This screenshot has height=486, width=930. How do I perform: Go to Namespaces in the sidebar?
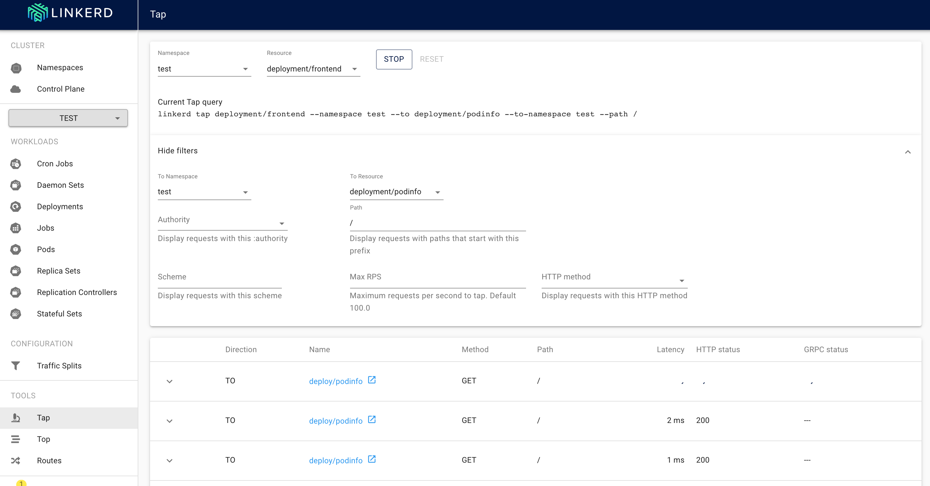click(60, 68)
